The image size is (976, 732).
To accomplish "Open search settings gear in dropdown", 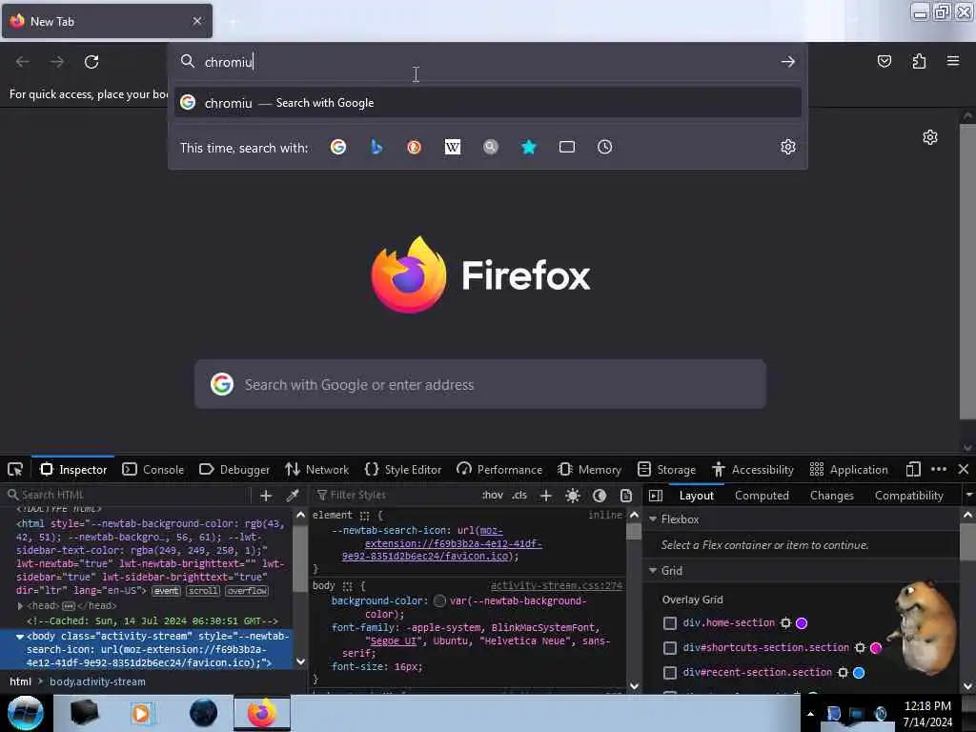I will (x=788, y=147).
